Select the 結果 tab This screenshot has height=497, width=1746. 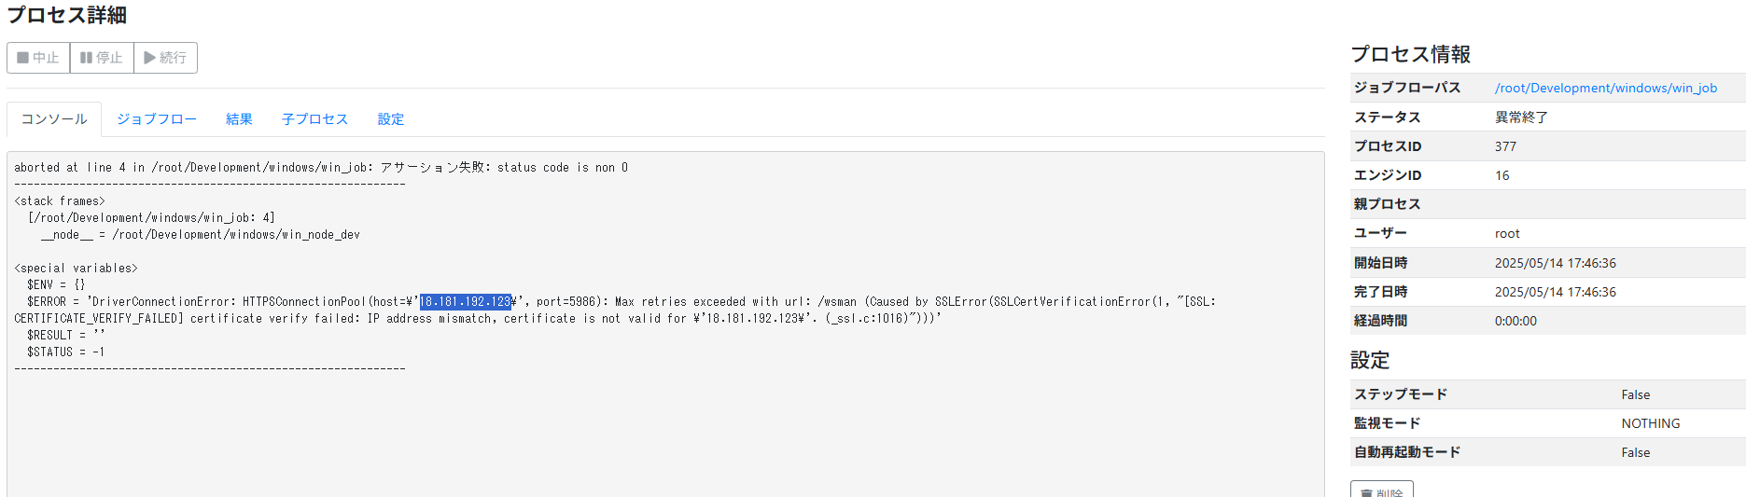click(x=239, y=119)
